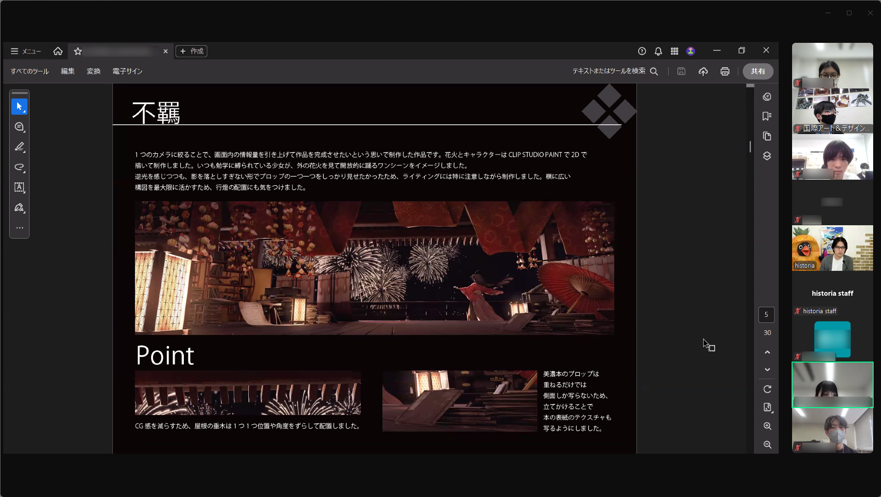Open the notifications bell

[x=658, y=51]
